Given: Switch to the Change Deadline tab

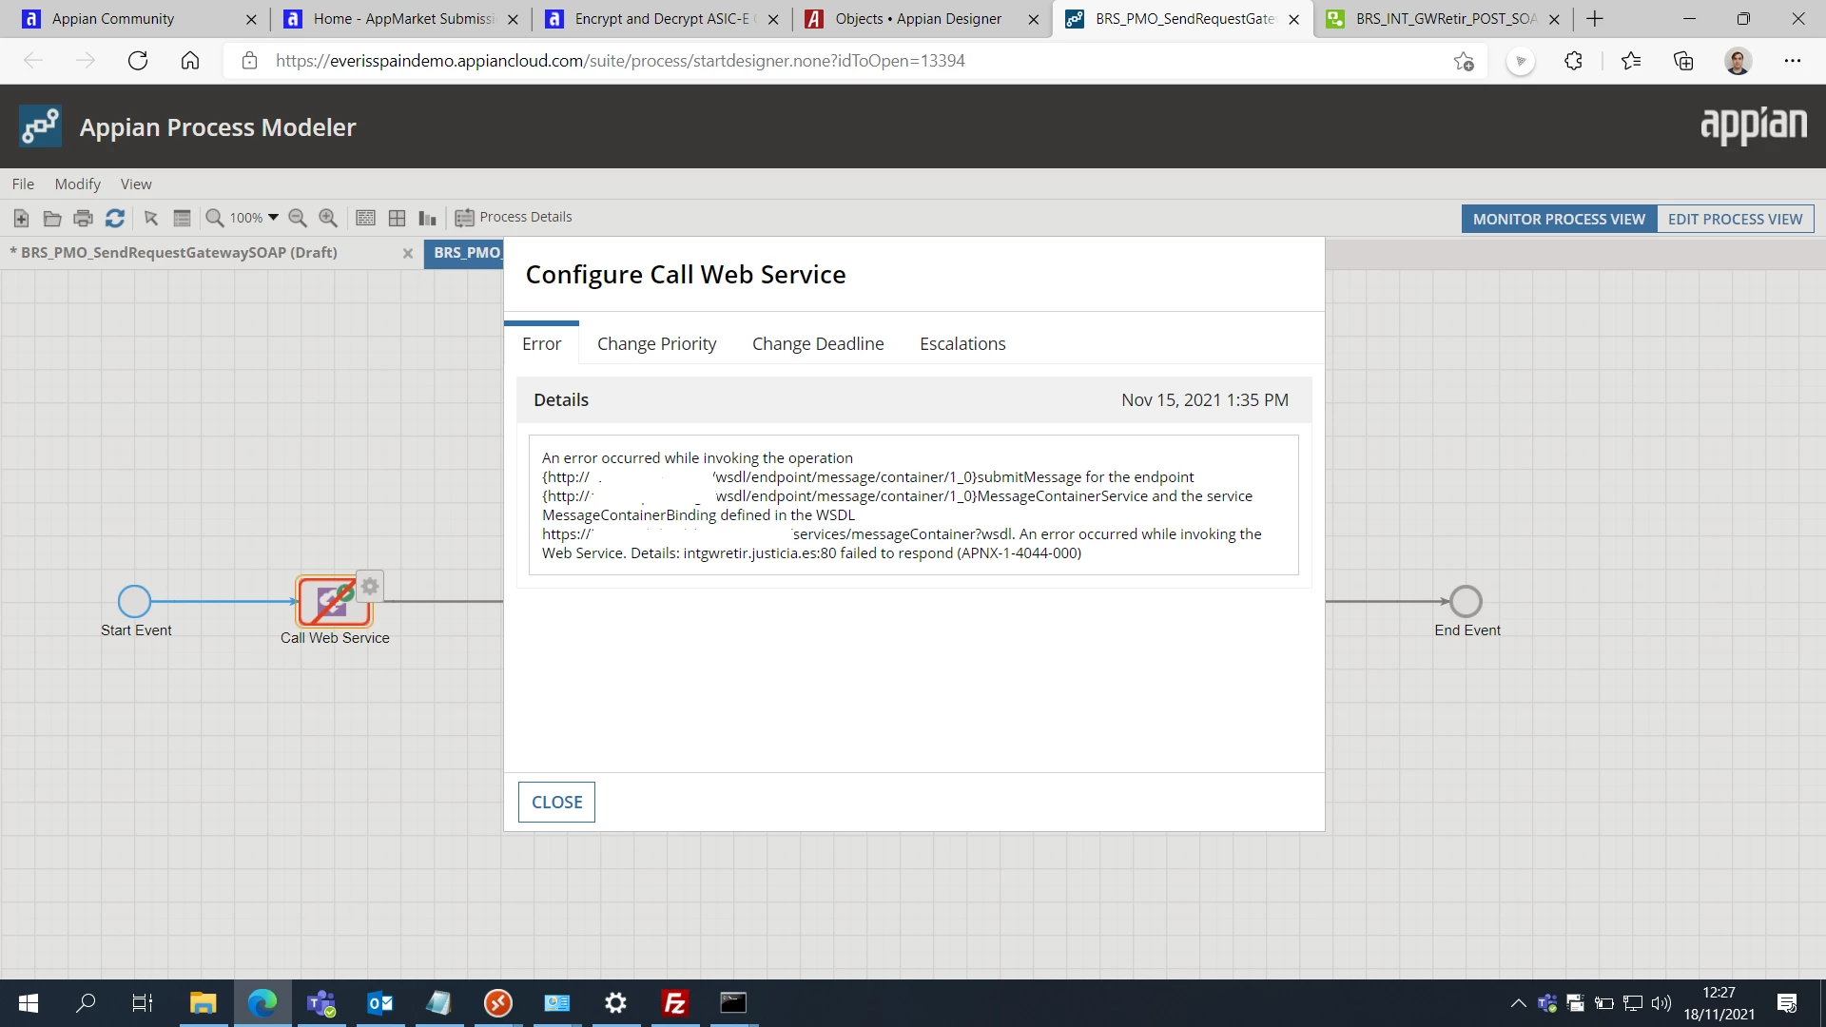Looking at the screenshot, I should pos(818,344).
